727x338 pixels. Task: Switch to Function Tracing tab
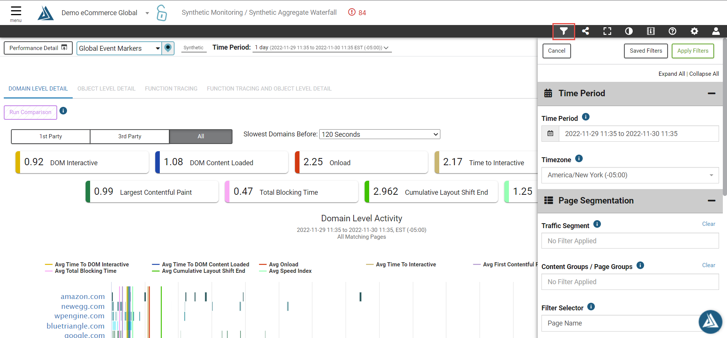[171, 89]
